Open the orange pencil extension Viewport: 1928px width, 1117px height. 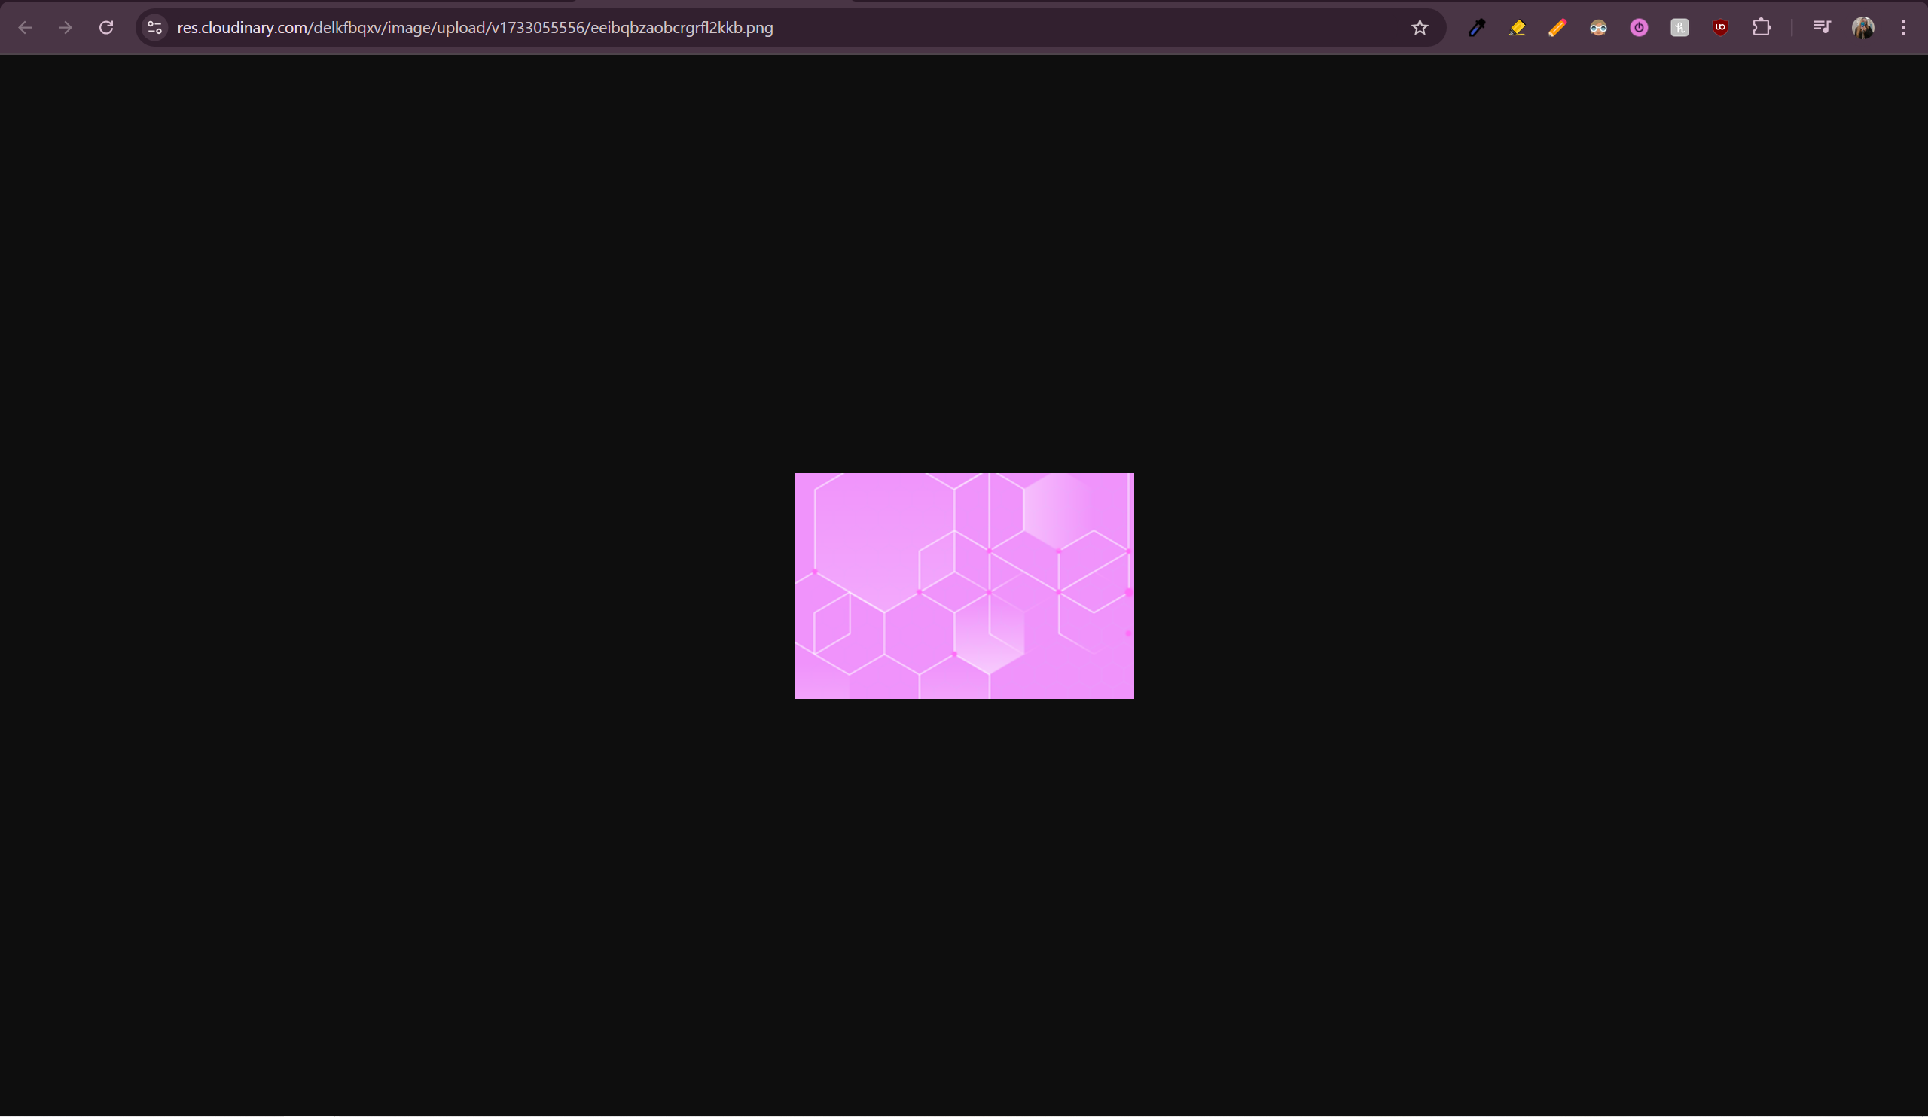1557,28
